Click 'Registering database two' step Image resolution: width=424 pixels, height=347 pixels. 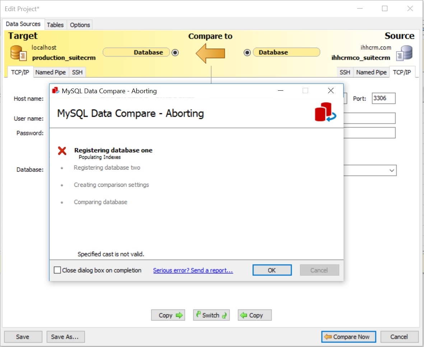pyautogui.click(x=107, y=168)
